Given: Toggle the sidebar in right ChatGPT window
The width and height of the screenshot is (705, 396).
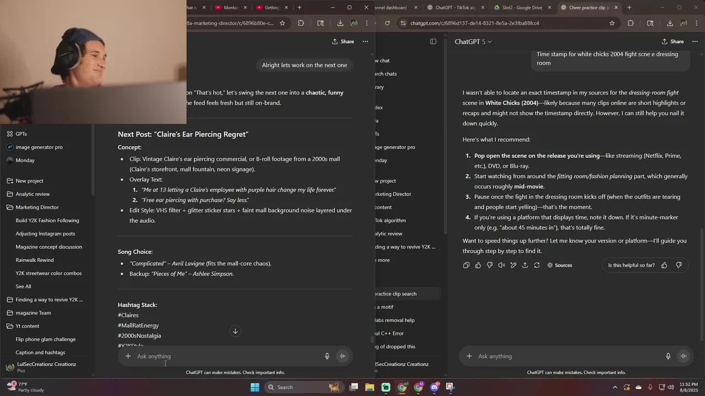Looking at the screenshot, I should click(433, 42).
